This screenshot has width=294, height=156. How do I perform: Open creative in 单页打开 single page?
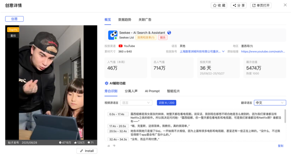tap(261, 5)
